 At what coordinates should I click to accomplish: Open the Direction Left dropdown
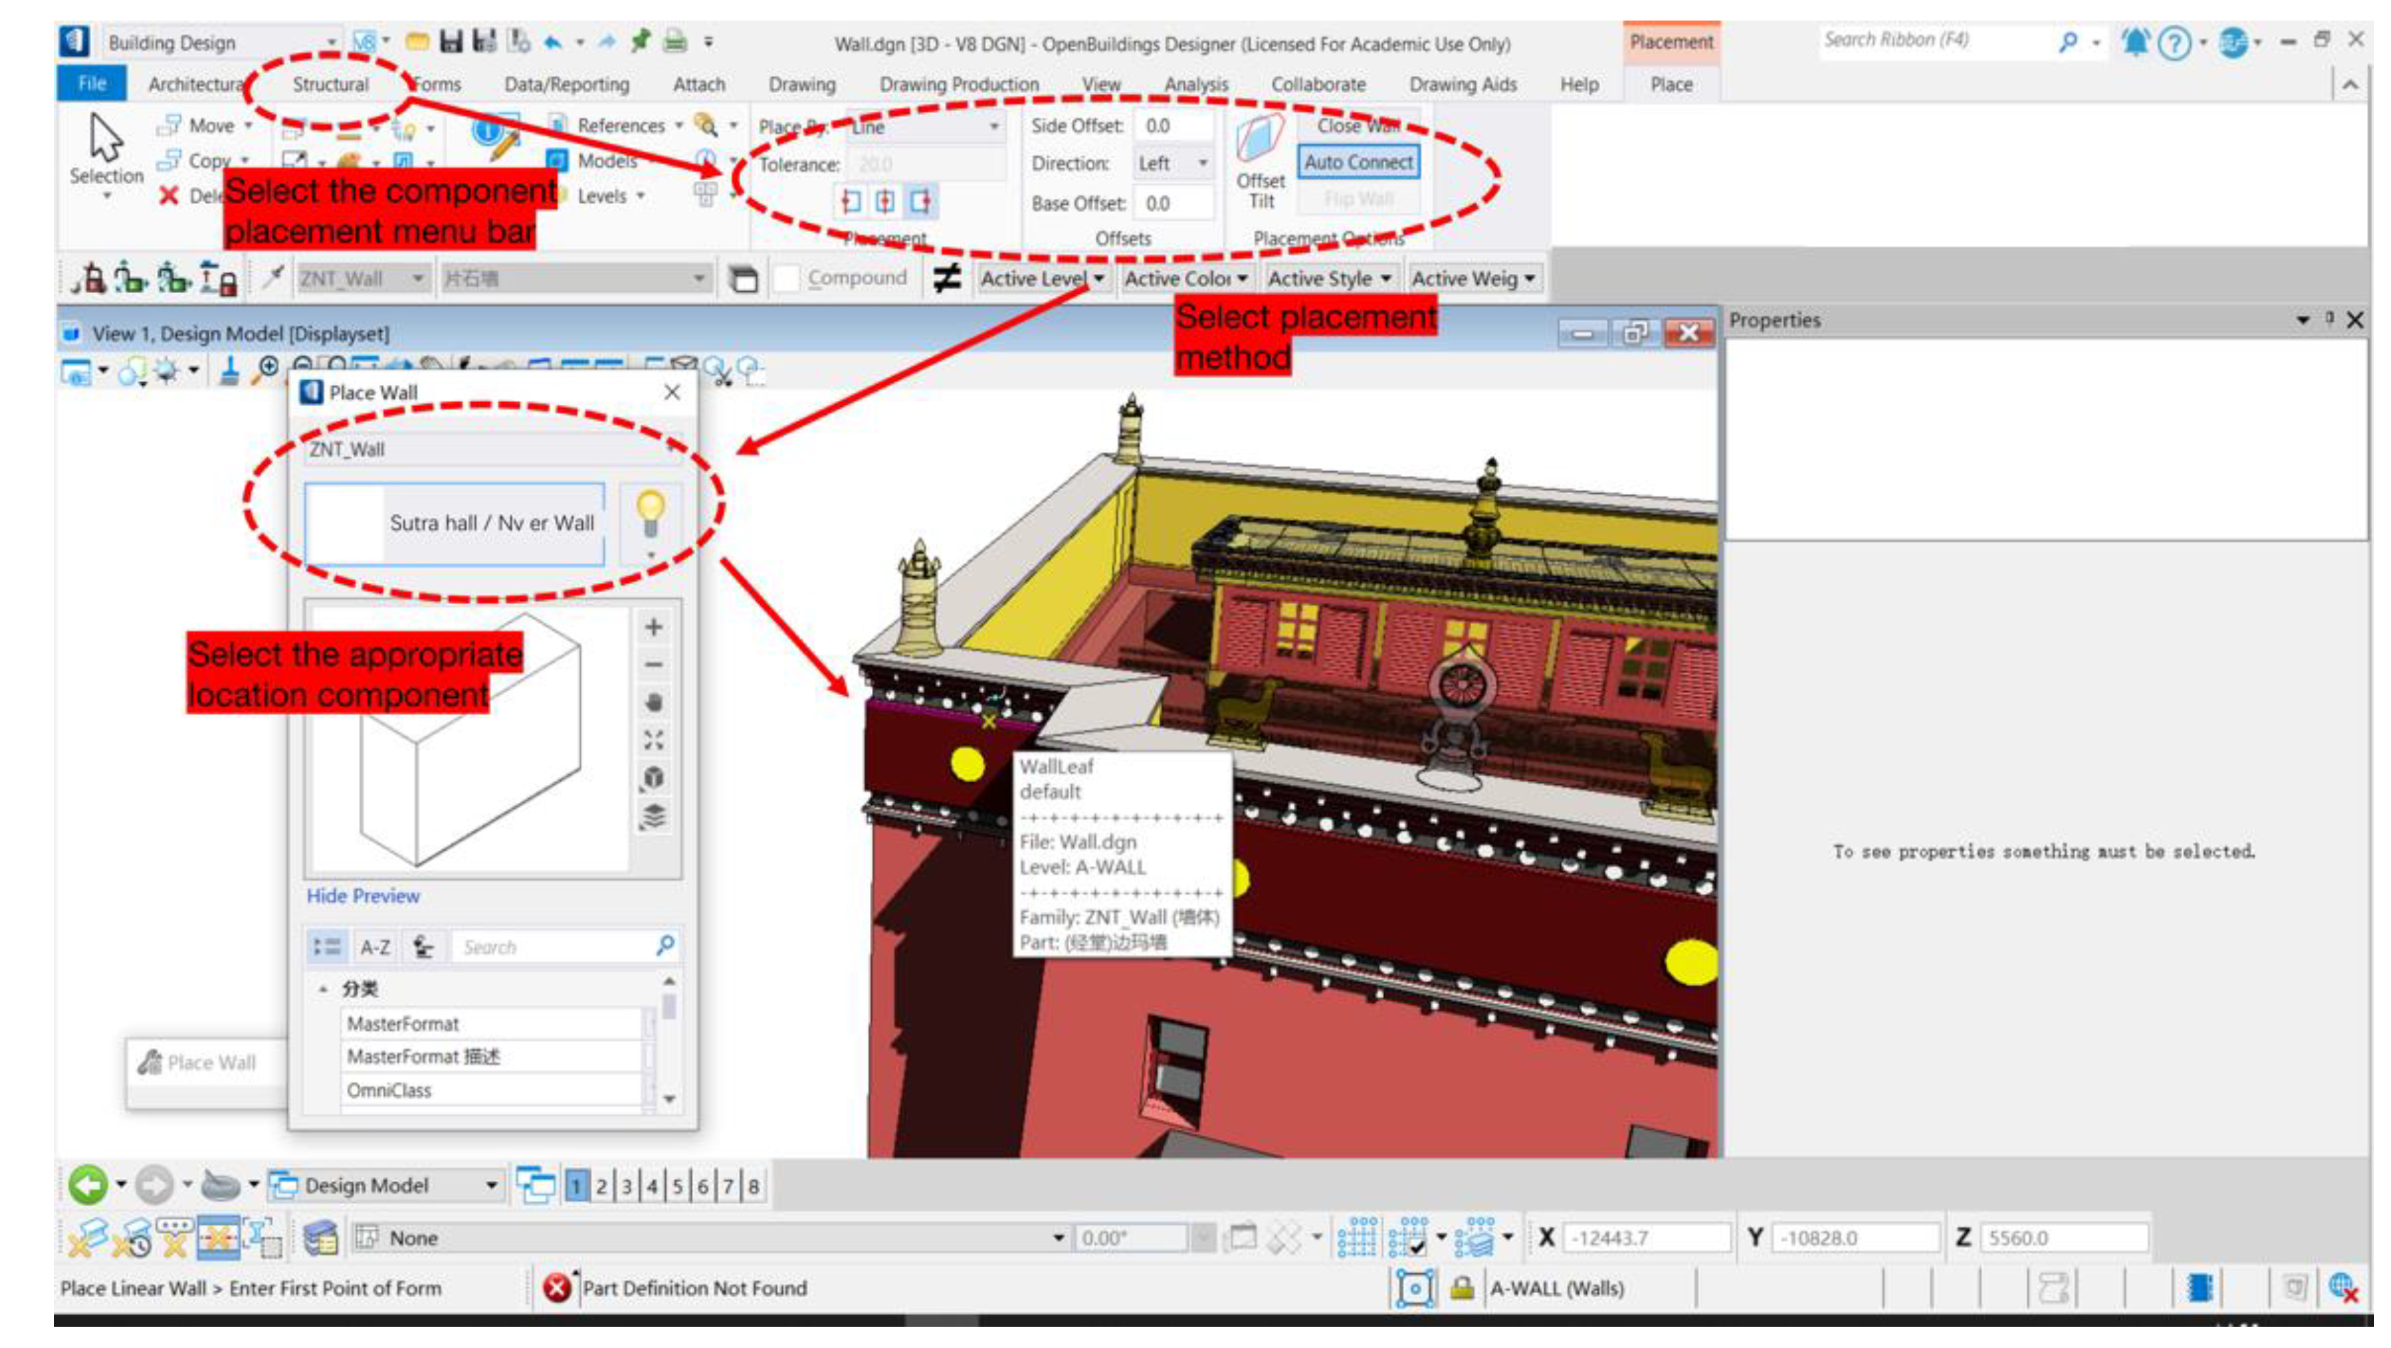coord(1173,164)
